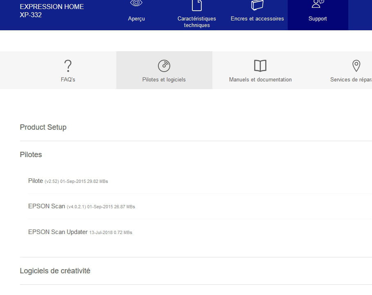The image size is (372, 295).
Task: Go to Encres et accessoires tab
Action: 257,18
